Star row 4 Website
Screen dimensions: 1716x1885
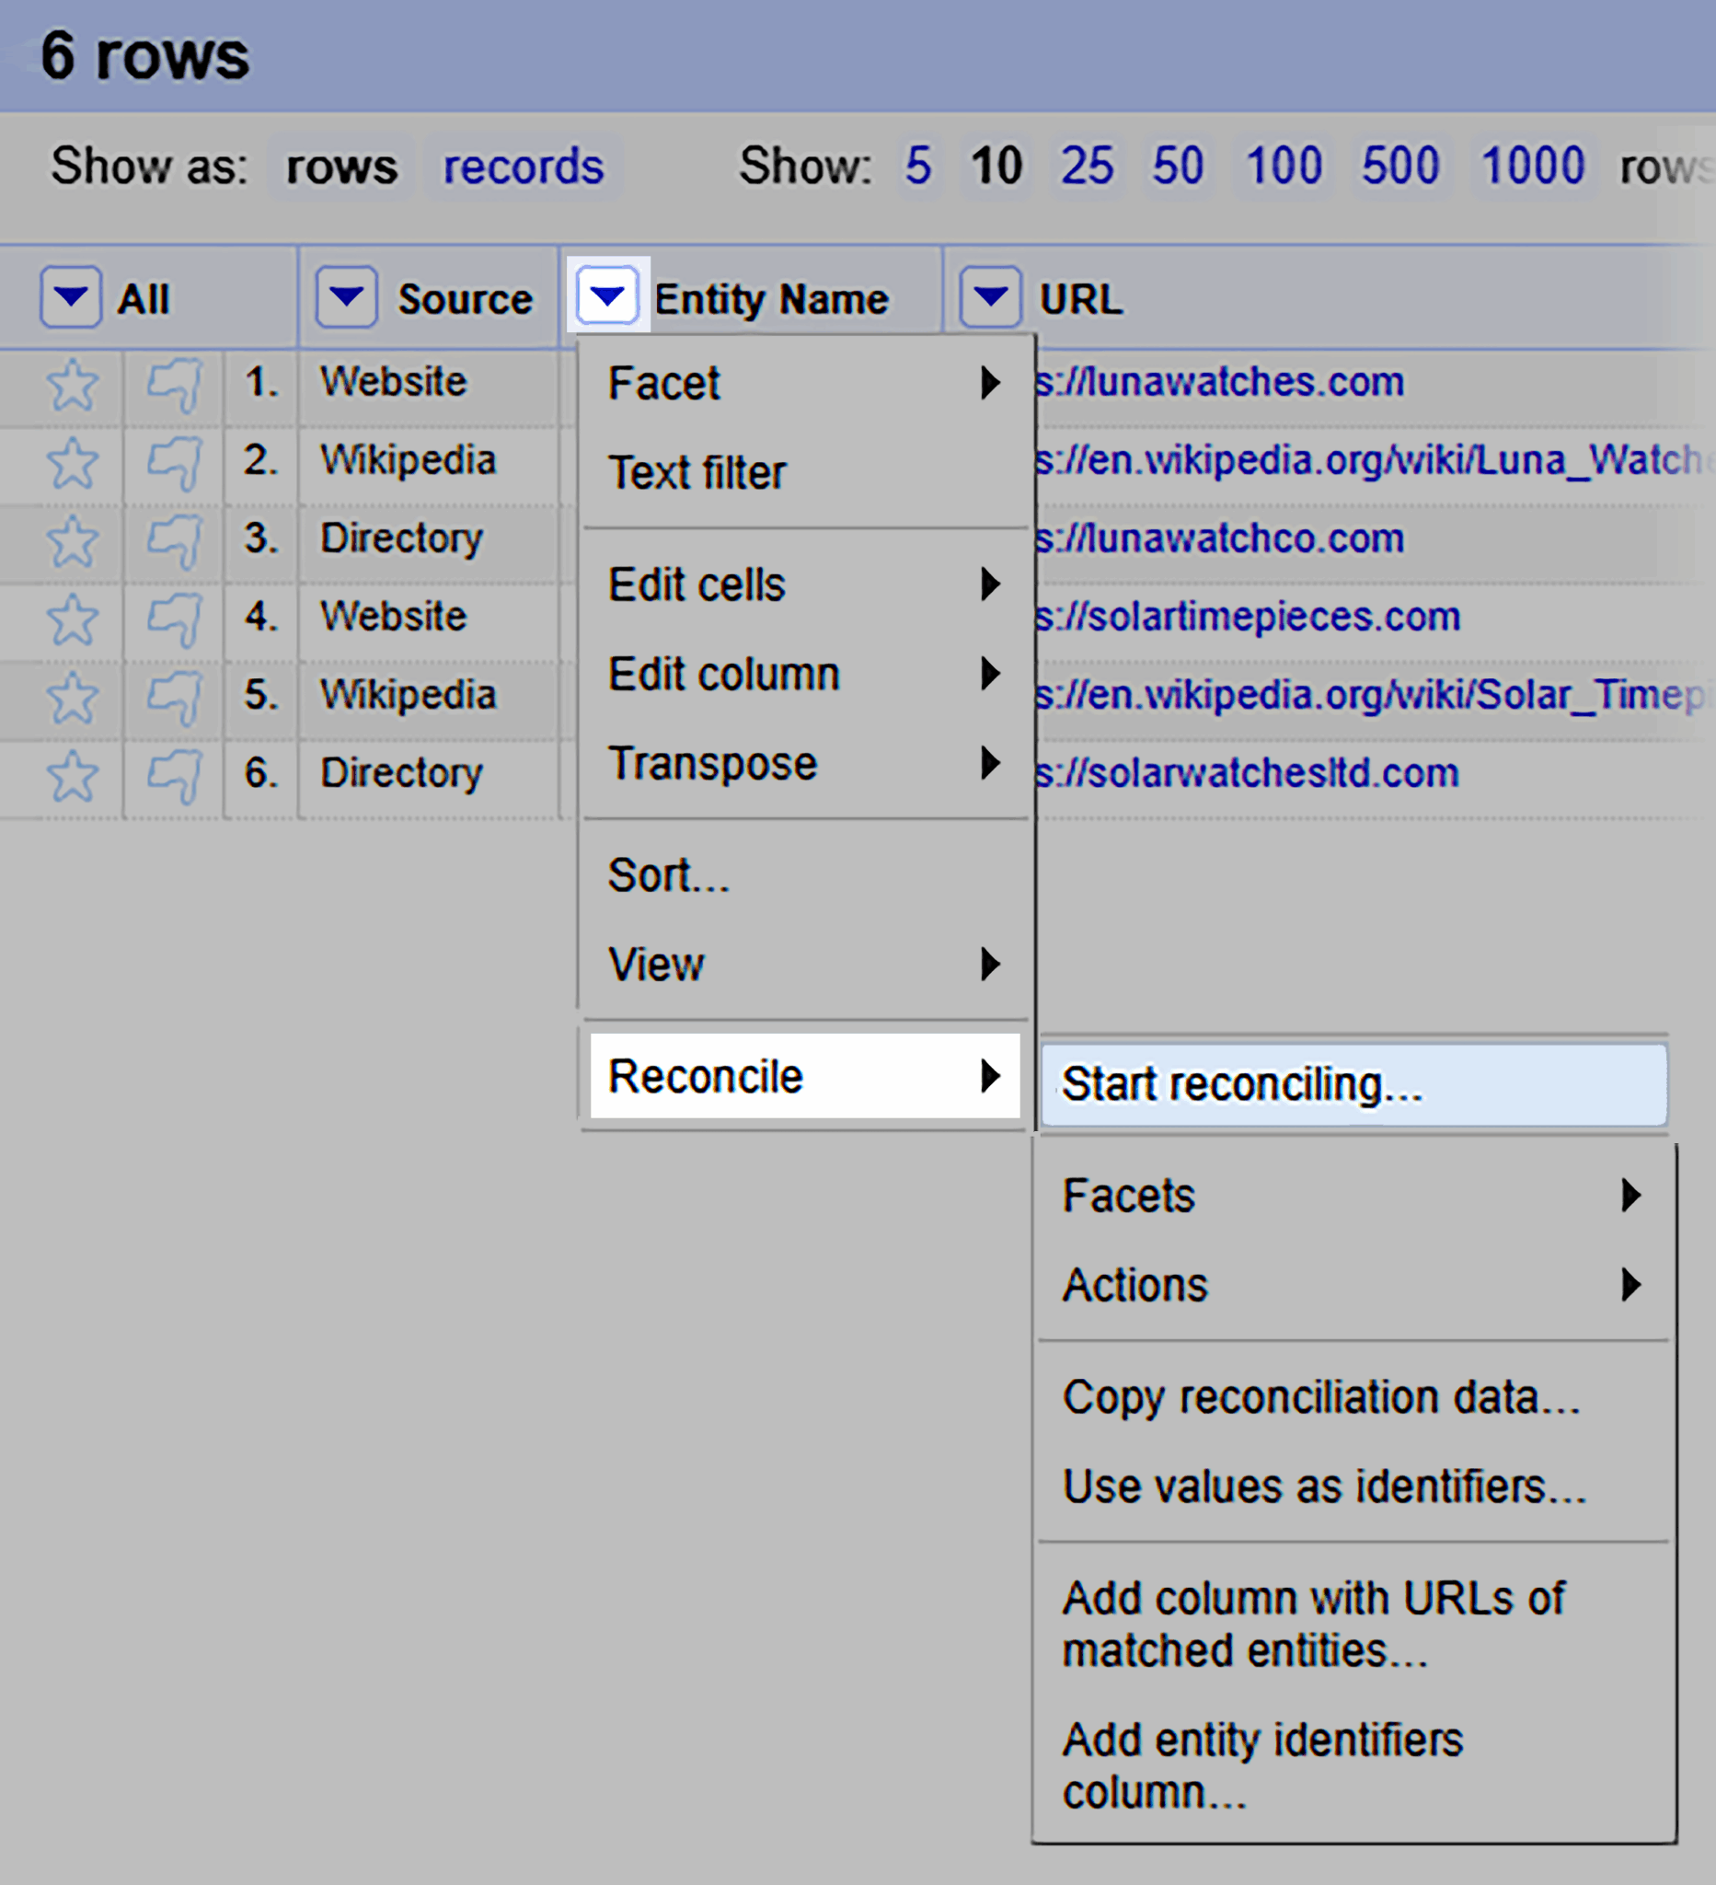tap(72, 620)
